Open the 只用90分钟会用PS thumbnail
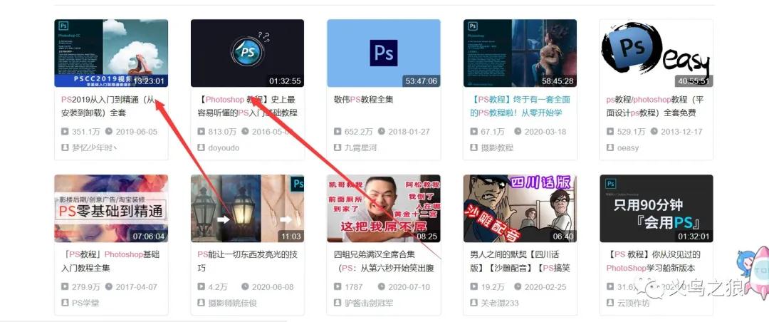 coord(656,208)
